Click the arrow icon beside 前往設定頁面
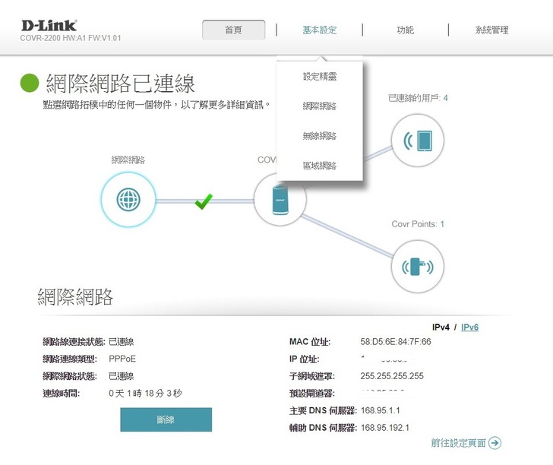The height and width of the screenshot is (465, 553). coord(495,443)
